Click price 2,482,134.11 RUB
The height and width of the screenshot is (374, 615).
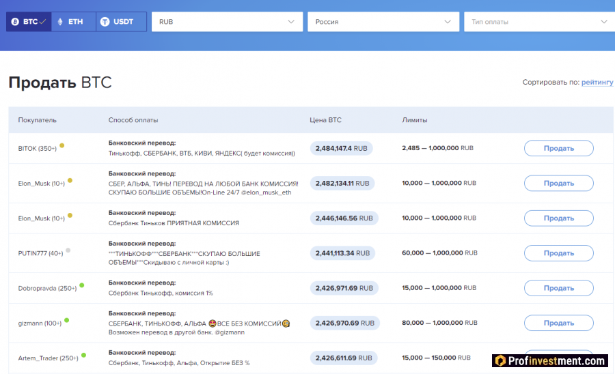pos(342,184)
